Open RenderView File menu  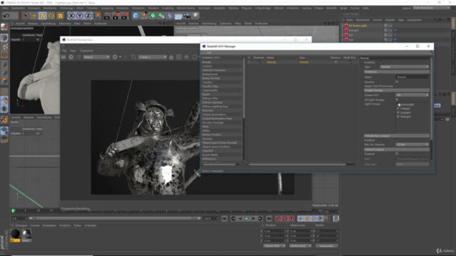(64, 50)
